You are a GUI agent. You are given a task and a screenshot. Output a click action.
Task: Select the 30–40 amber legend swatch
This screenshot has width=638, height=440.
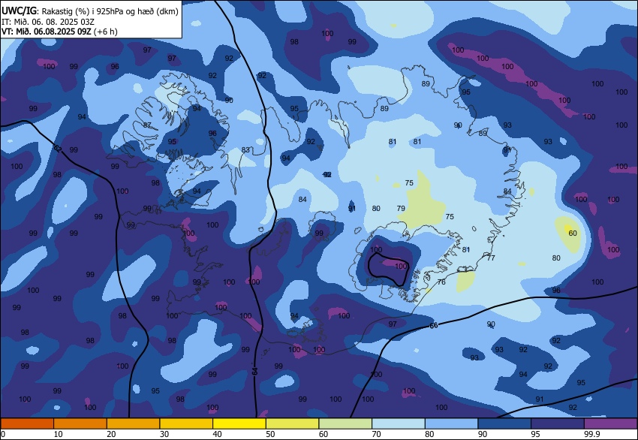tap(186, 423)
